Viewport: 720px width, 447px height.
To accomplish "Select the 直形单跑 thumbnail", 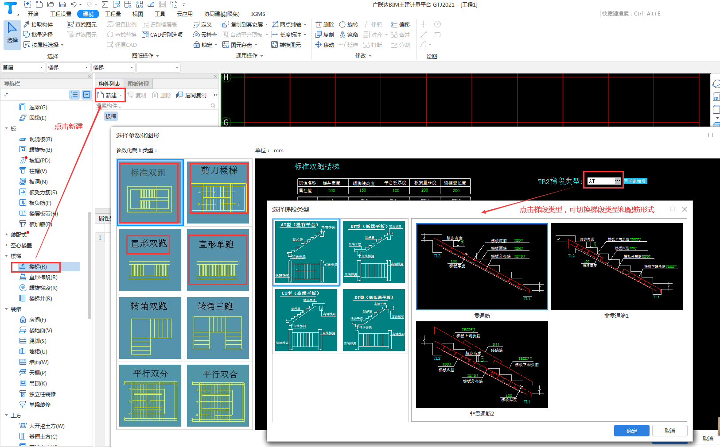I will (x=218, y=260).
